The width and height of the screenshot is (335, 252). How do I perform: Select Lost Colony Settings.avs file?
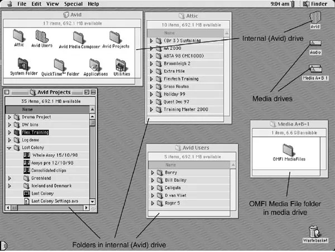pyautogui.click(x=55, y=201)
